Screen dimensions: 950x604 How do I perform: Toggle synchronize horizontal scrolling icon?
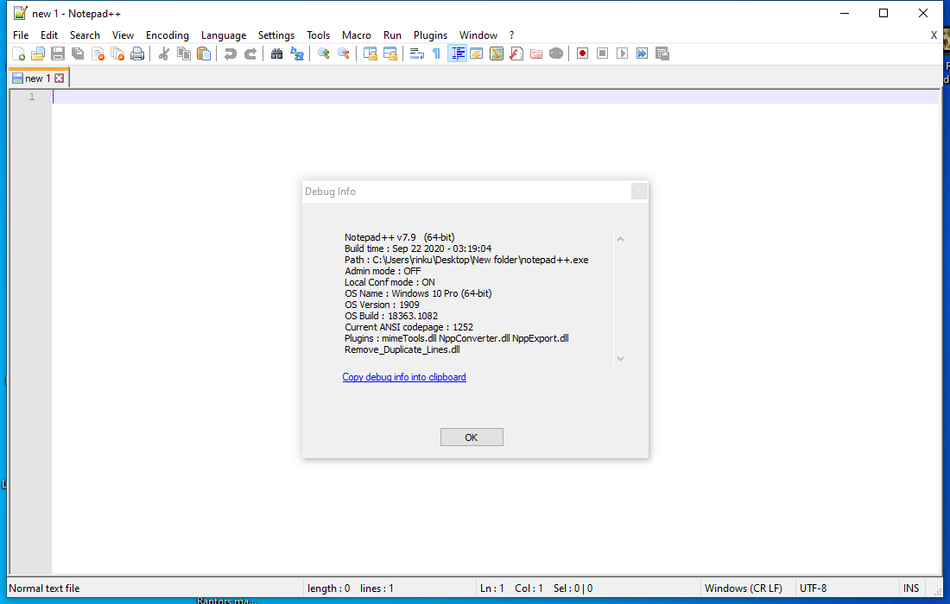pyautogui.click(x=390, y=53)
